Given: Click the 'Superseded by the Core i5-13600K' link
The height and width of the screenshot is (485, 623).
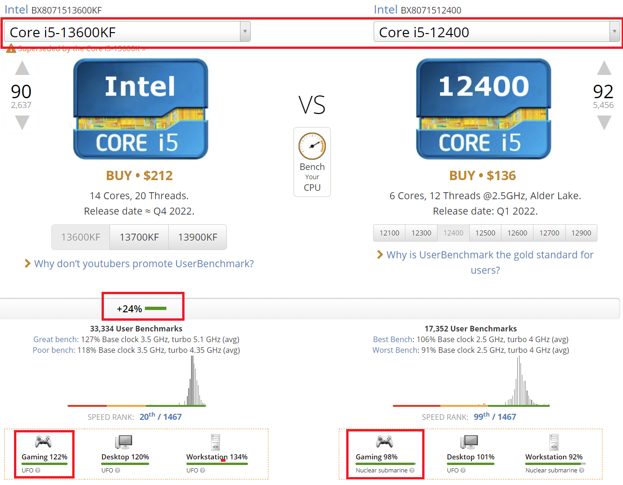Looking at the screenshot, I should [x=82, y=48].
